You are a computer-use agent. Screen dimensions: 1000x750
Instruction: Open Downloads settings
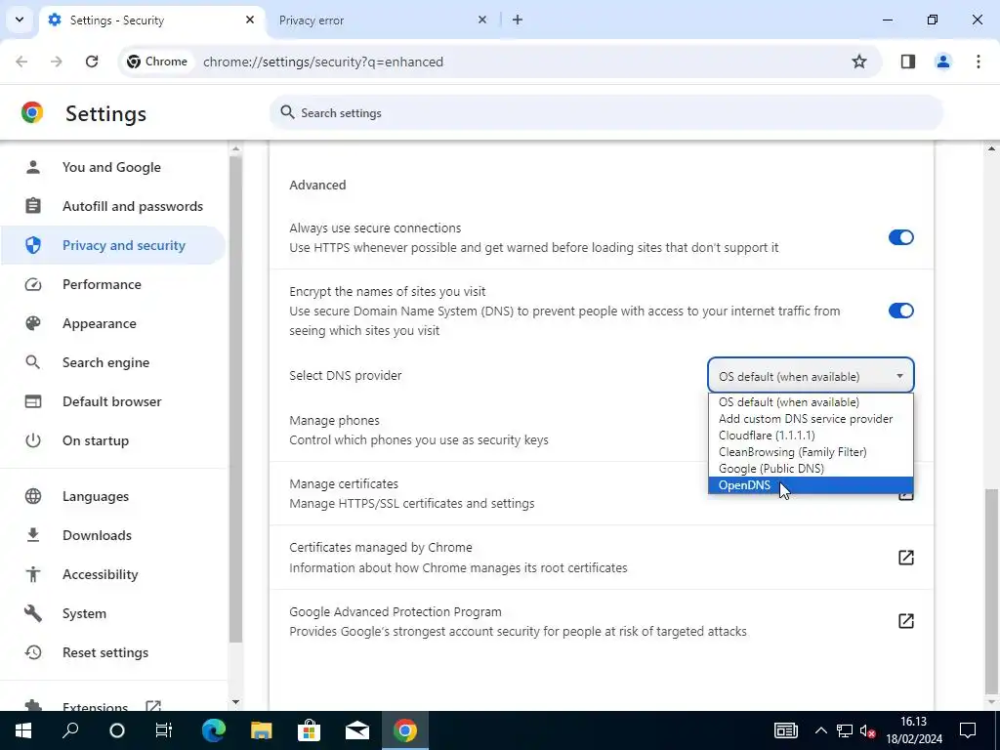pos(111,535)
